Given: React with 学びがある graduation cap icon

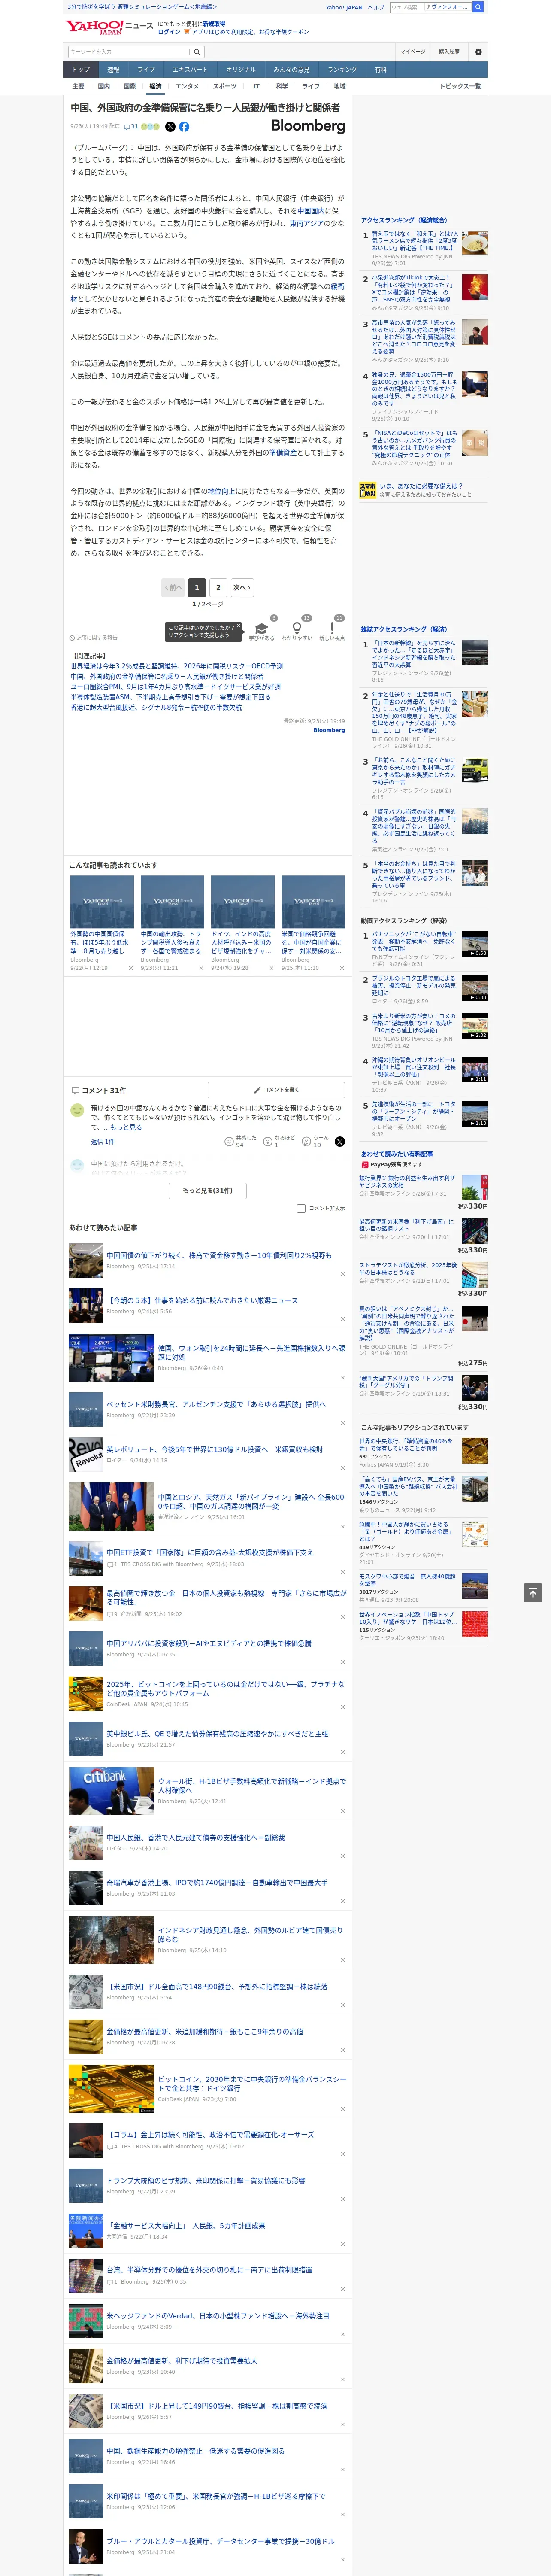Looking at the screenshot, I should [x=261, y=628].
